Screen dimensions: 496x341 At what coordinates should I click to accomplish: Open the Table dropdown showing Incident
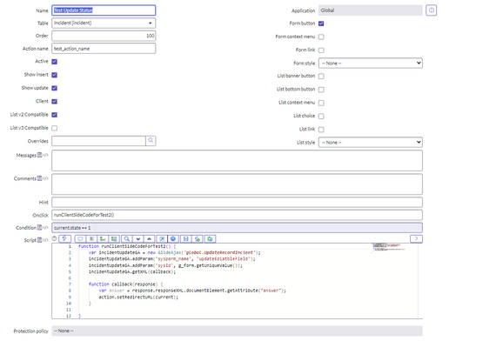(x=104, y=23)
